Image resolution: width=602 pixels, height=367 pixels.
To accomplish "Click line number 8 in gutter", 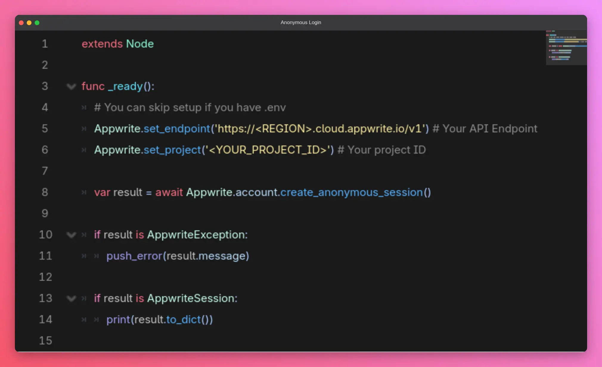I will (45, 192).
